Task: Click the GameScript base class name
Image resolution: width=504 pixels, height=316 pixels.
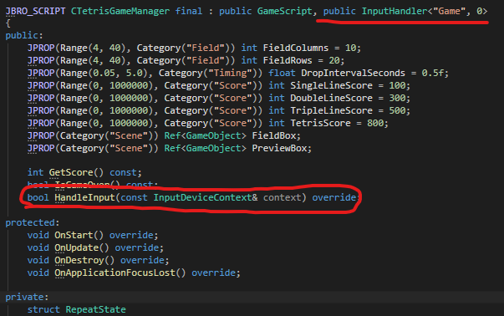Action: [285, 11]
